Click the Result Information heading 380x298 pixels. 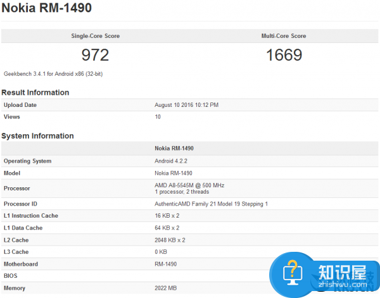point(35,92)
